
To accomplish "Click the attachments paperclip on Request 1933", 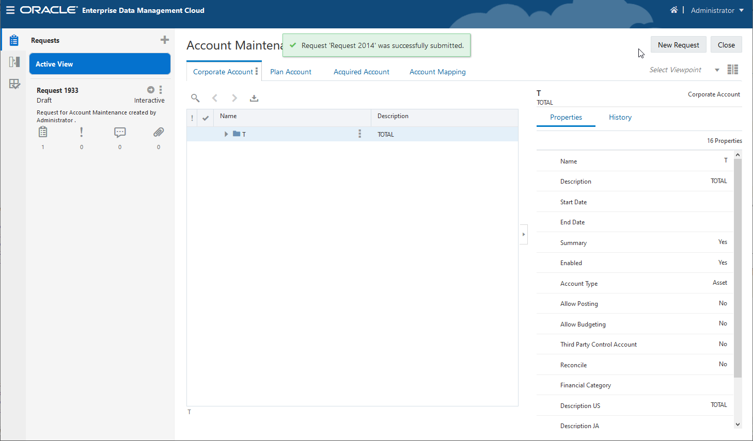I will coord(158,133).
